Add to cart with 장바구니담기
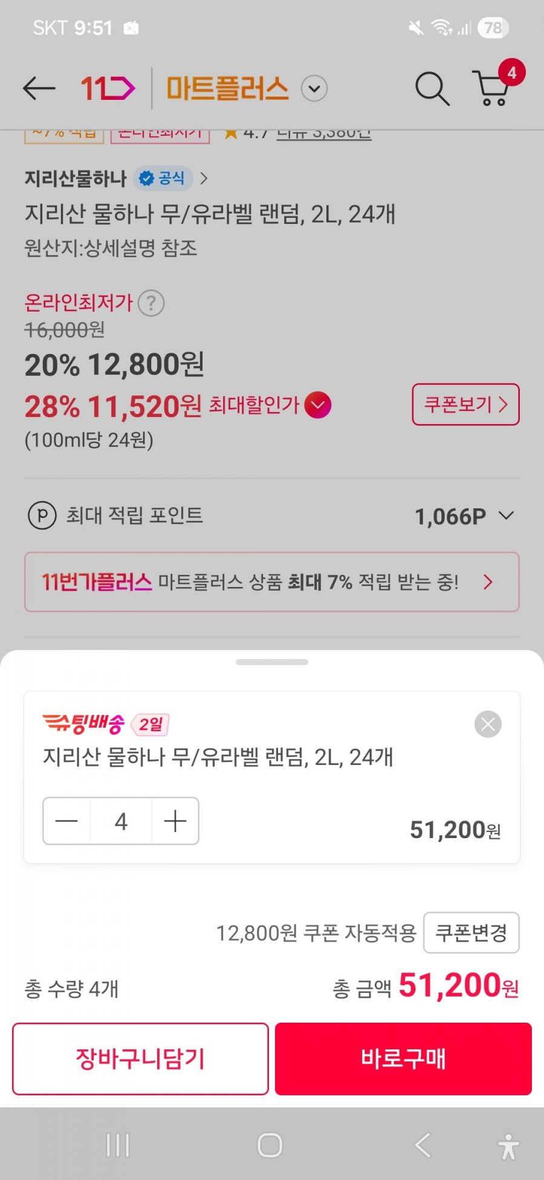Viewport: 544px width, 1180px height. point(140,1058)
